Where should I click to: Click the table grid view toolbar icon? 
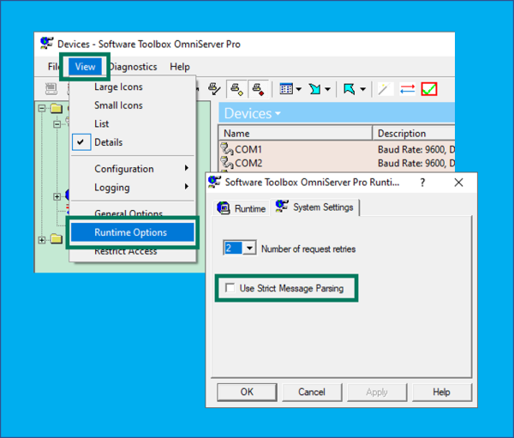pyautogui.click(x=287, y=89)
